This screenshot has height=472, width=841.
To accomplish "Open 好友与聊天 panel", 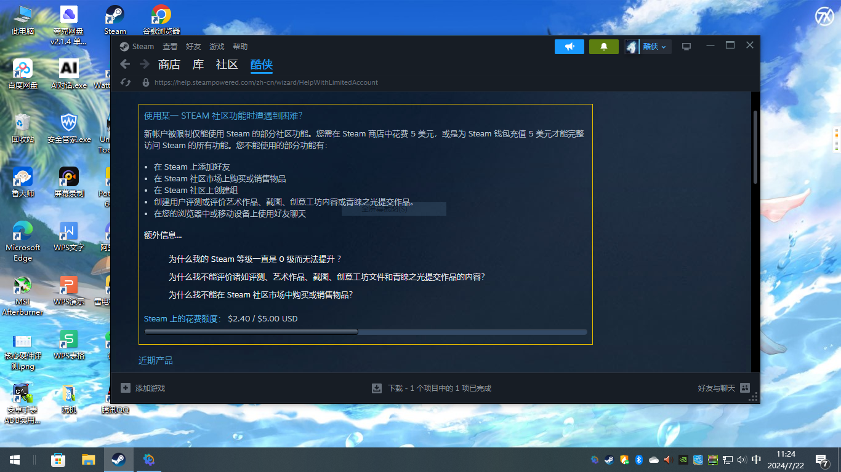I will coord(723,388).
